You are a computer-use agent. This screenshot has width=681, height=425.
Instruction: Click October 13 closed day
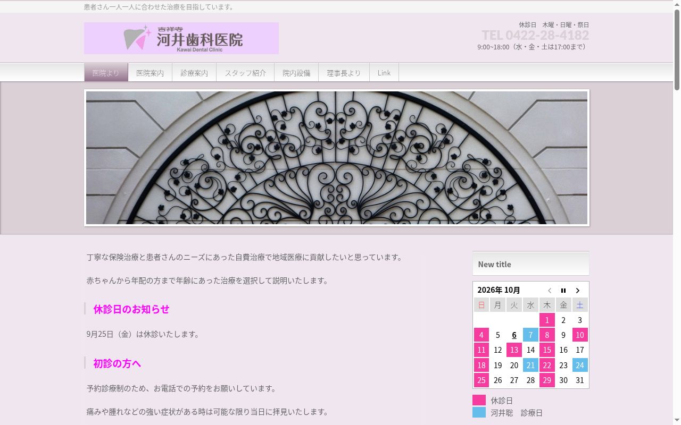[514, 350]
